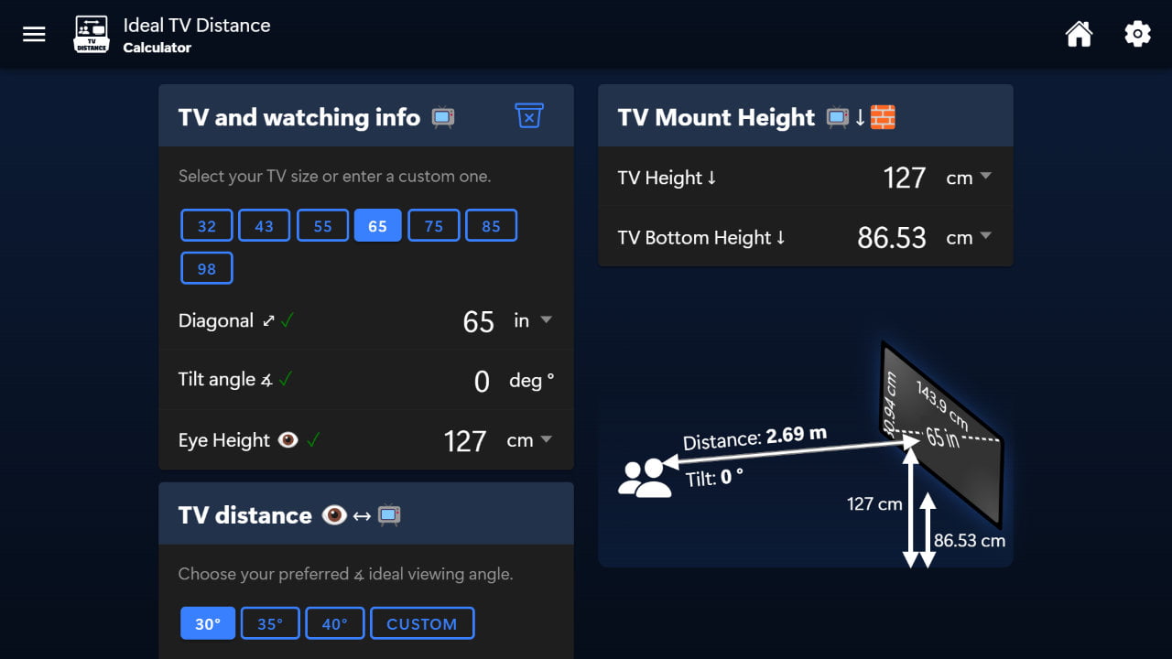Open the Diagonal unit dropdown
Image resolution: width=1172 pixels, height=659 pixels.
[x=533, y=320]
